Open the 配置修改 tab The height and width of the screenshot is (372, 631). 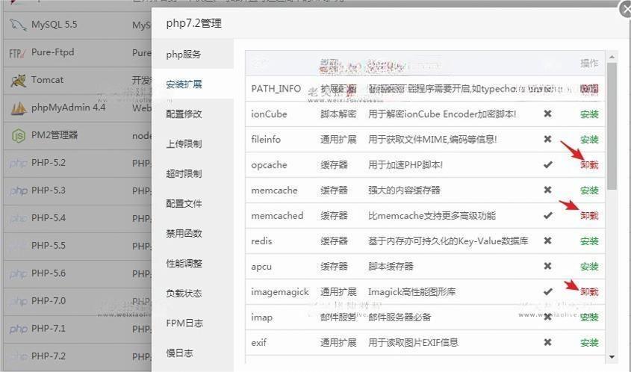[x=193, y=114]
